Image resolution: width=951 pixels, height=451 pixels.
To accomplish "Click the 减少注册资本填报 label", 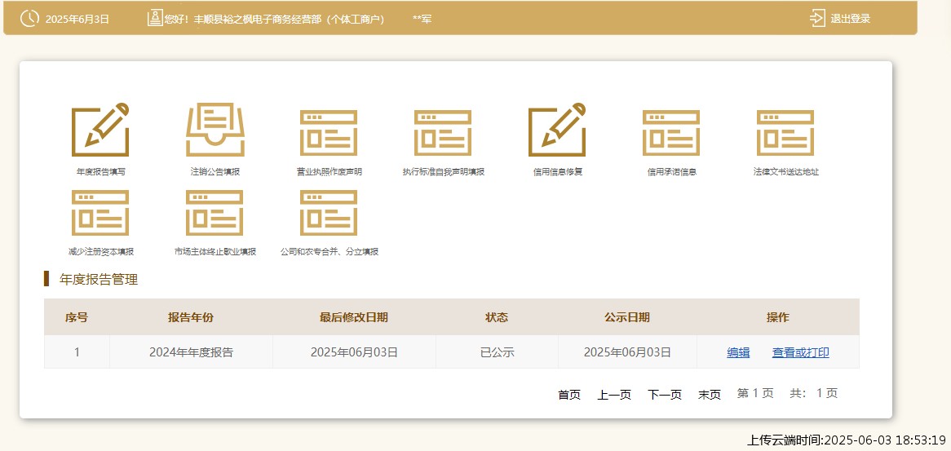I will click(x=100, y=251).
